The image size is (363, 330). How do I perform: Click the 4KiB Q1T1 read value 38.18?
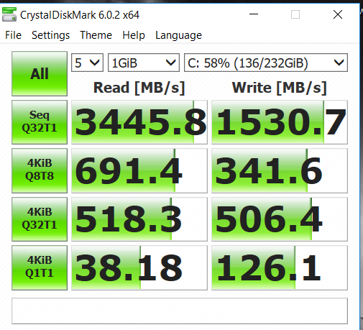[x=139, y=267]
